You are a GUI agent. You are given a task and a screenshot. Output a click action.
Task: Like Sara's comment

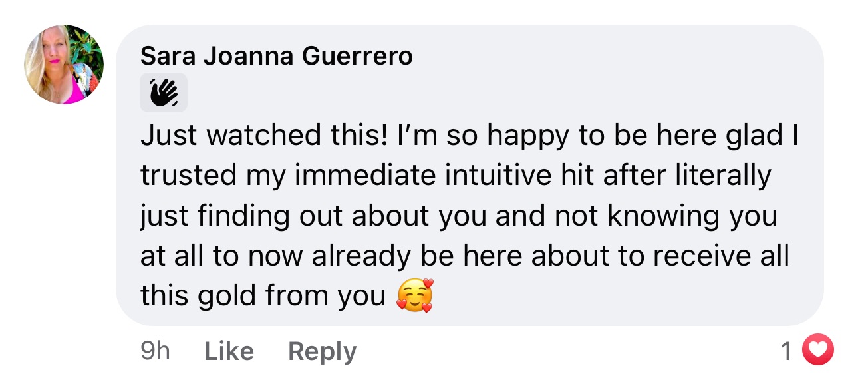229,351
